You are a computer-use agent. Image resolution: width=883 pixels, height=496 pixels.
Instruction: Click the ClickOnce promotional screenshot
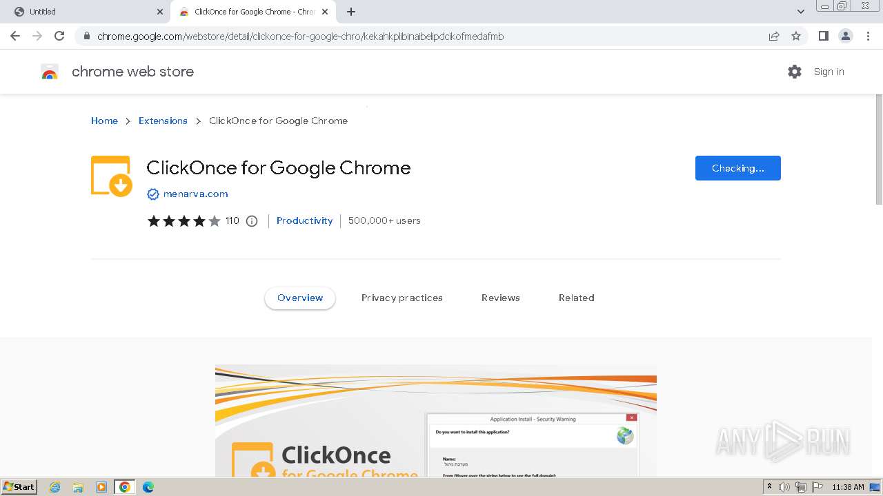point(436,421)
